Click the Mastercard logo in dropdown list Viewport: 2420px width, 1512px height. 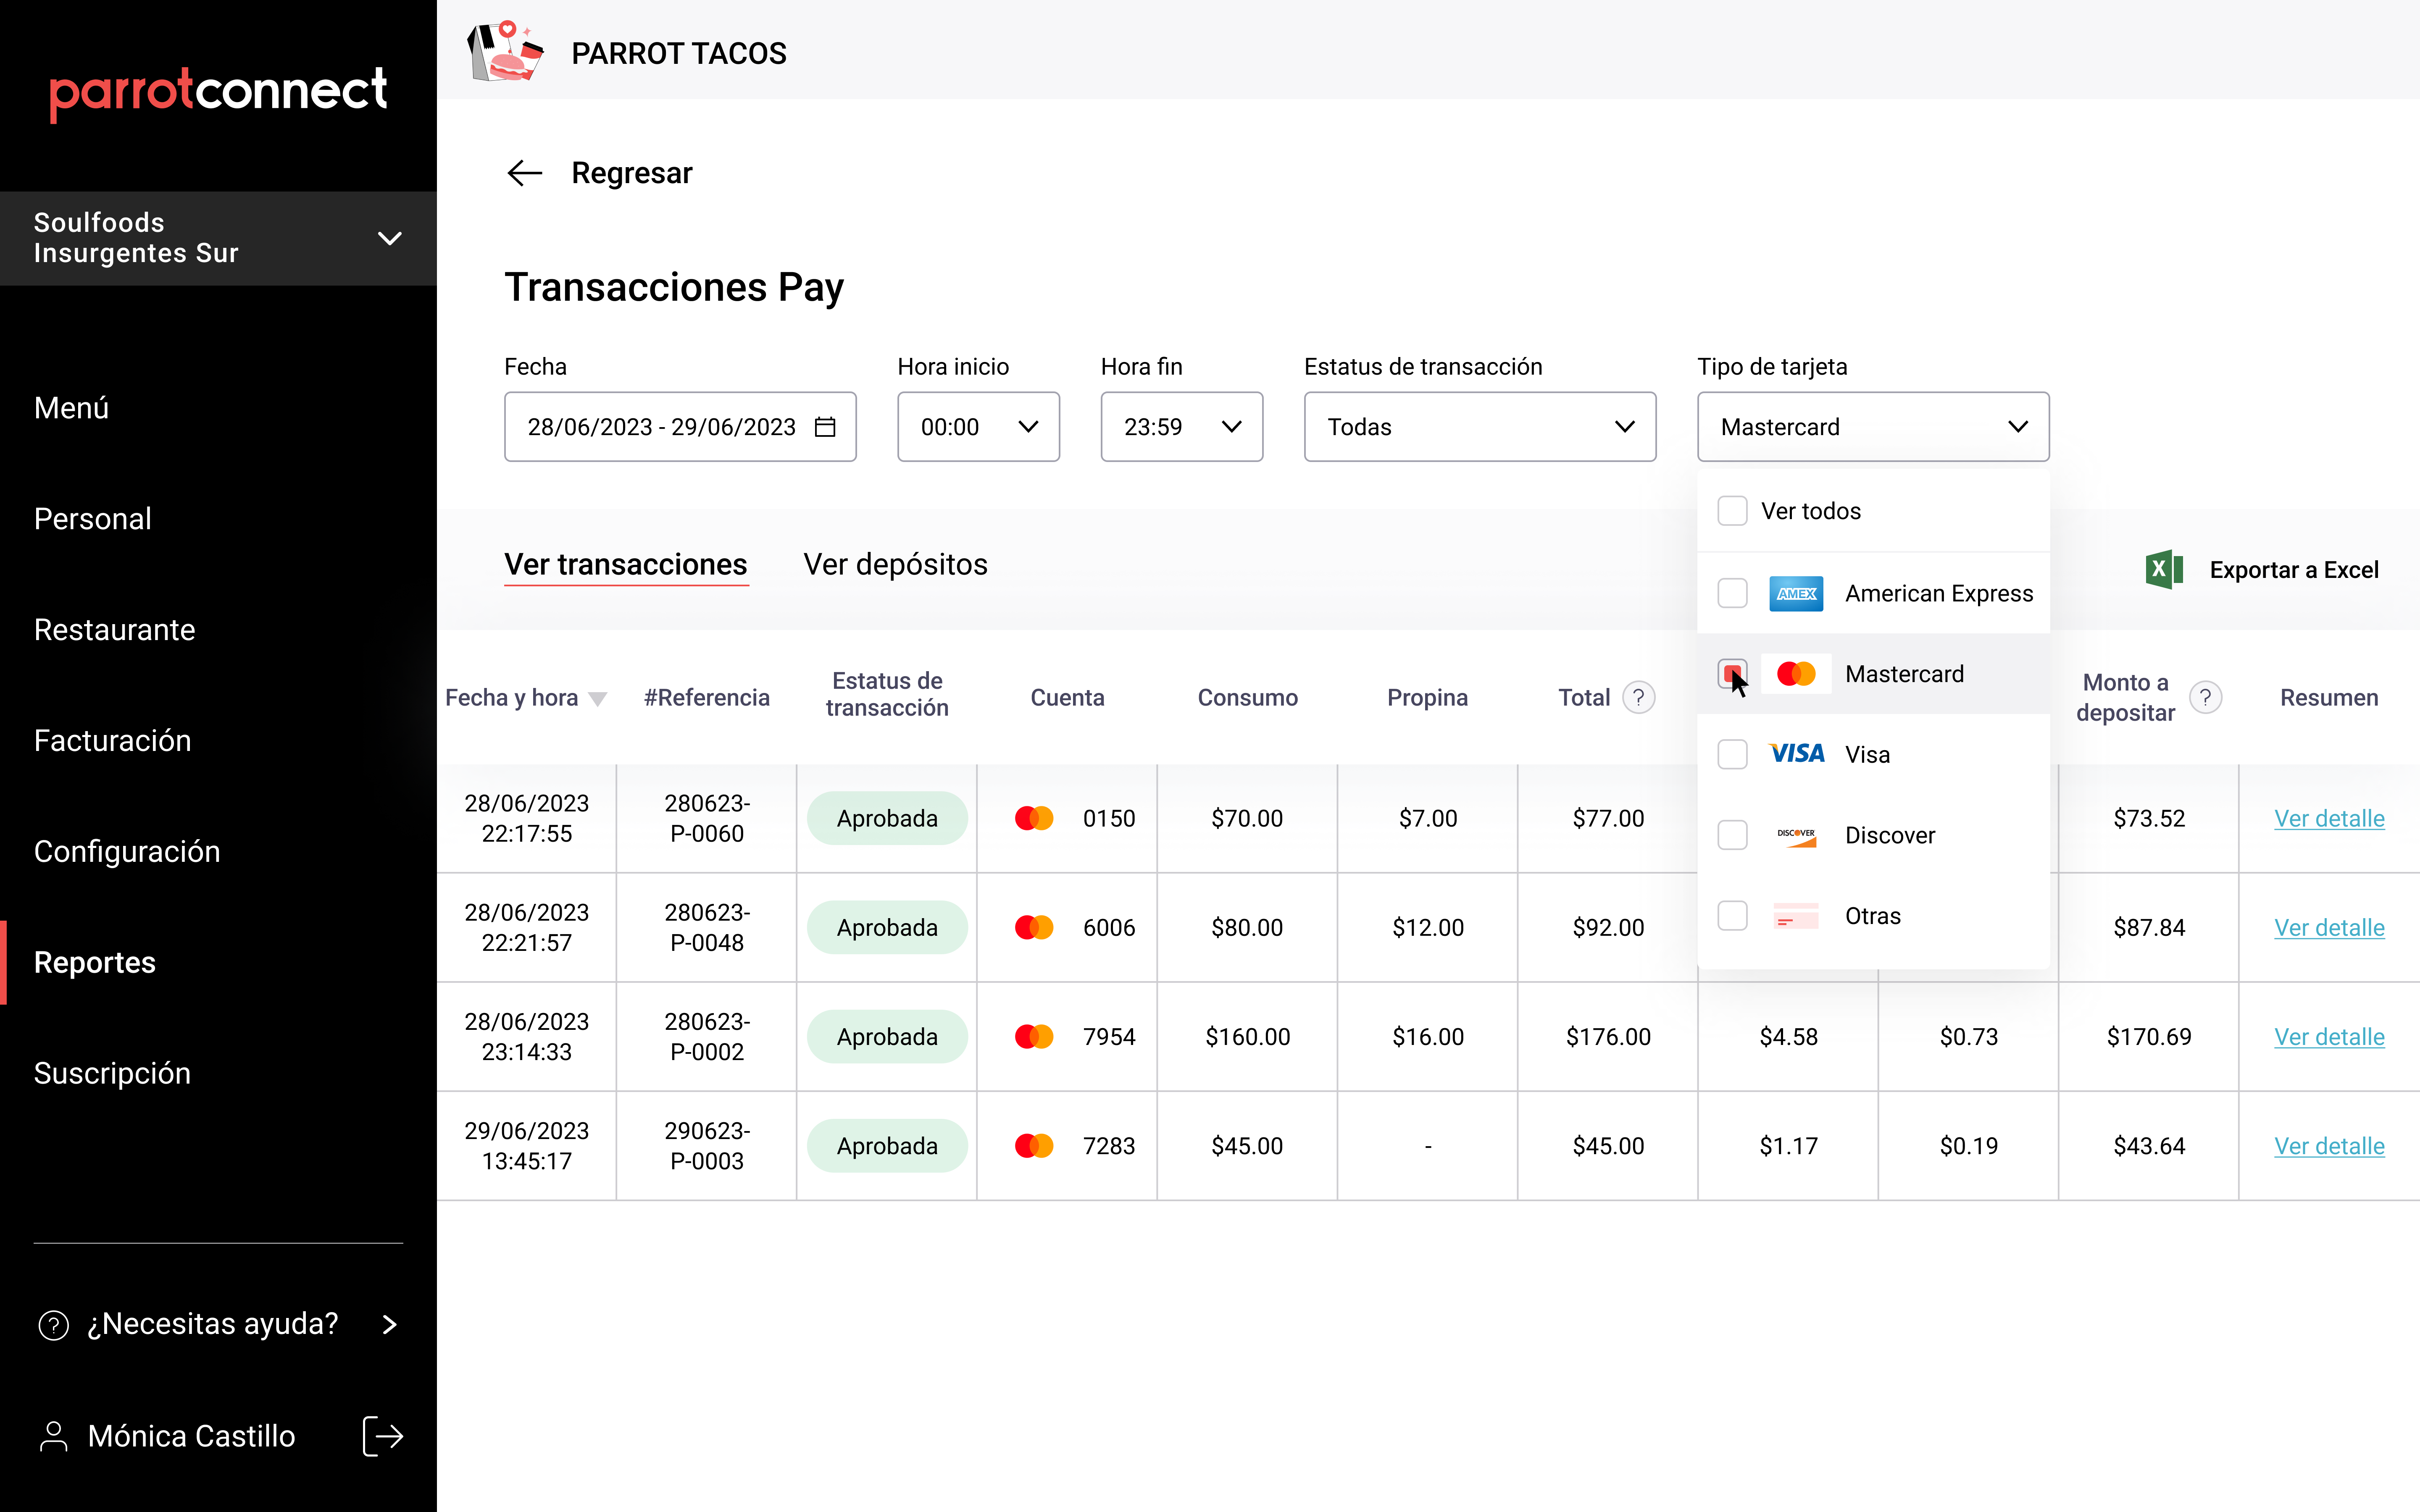[1796, 674]
